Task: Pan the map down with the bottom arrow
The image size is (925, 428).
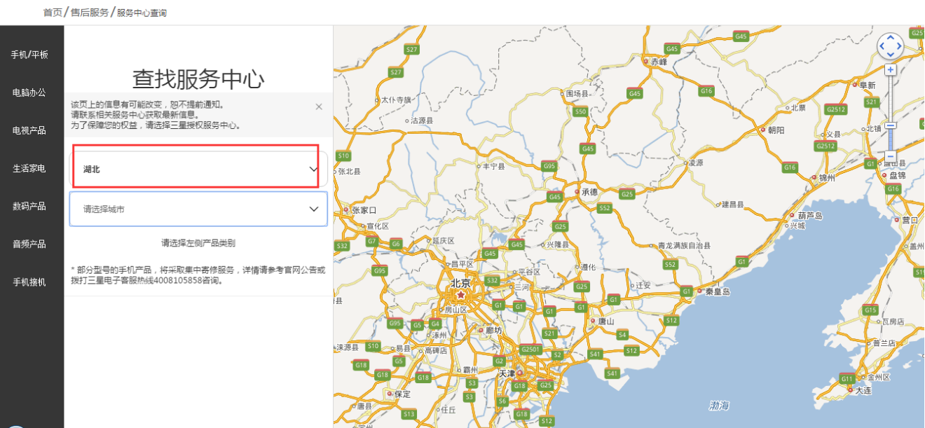Action: pyautogui.click(x=890, y=55)
